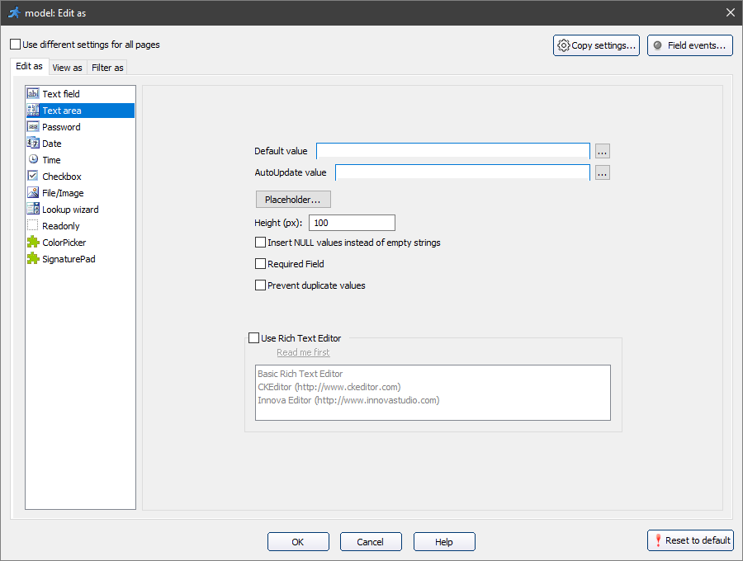Open Default value ellipsis browse button

[603, 151]
